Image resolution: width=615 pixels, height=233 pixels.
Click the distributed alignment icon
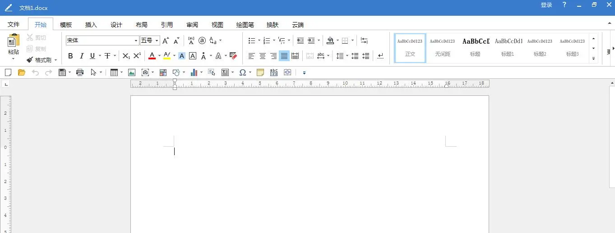click(x=295, y=56)
